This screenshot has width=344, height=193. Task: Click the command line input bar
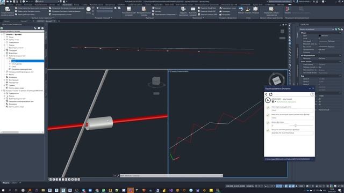[171, 176]
